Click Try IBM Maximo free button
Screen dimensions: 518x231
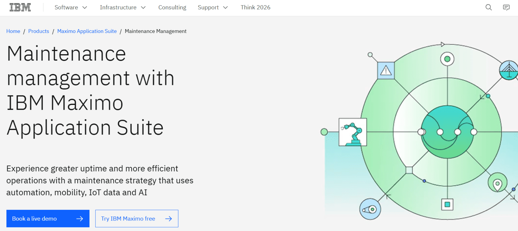137,218
